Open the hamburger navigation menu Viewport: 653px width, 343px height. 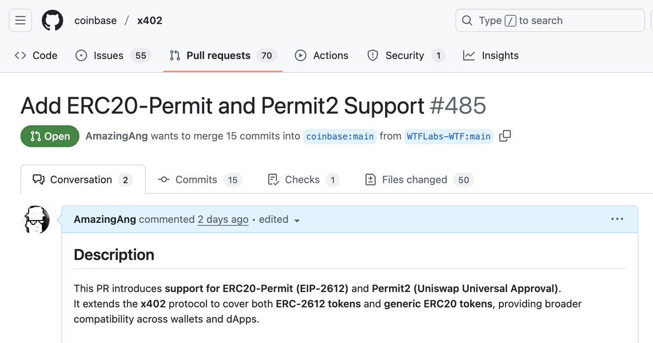21,21
